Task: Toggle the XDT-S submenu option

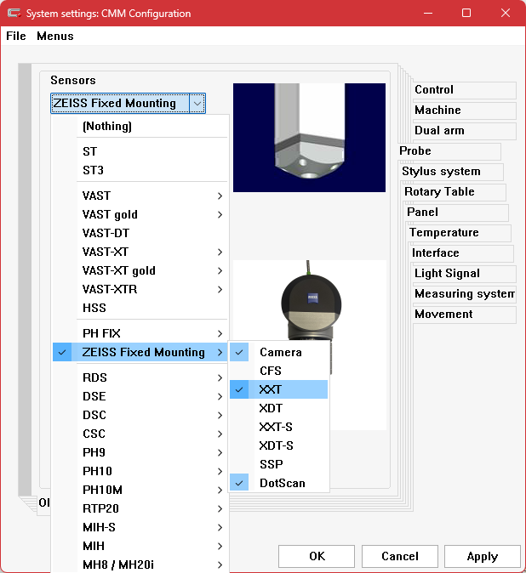Action: coord(278,445)
